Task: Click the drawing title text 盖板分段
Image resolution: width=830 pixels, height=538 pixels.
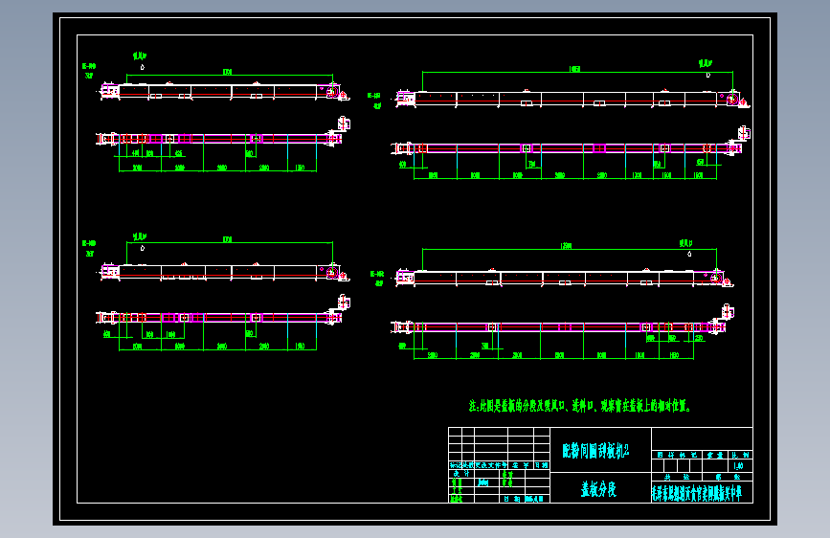Action: 598,489
